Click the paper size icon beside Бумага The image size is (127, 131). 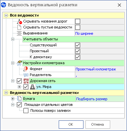tap(19, 99)
